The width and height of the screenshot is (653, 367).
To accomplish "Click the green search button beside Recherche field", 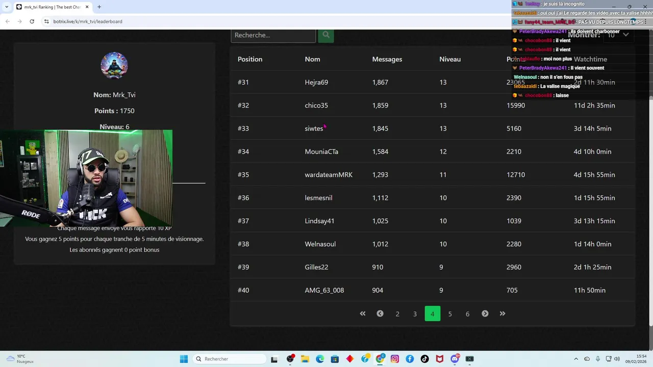I will tap(326, 35).
